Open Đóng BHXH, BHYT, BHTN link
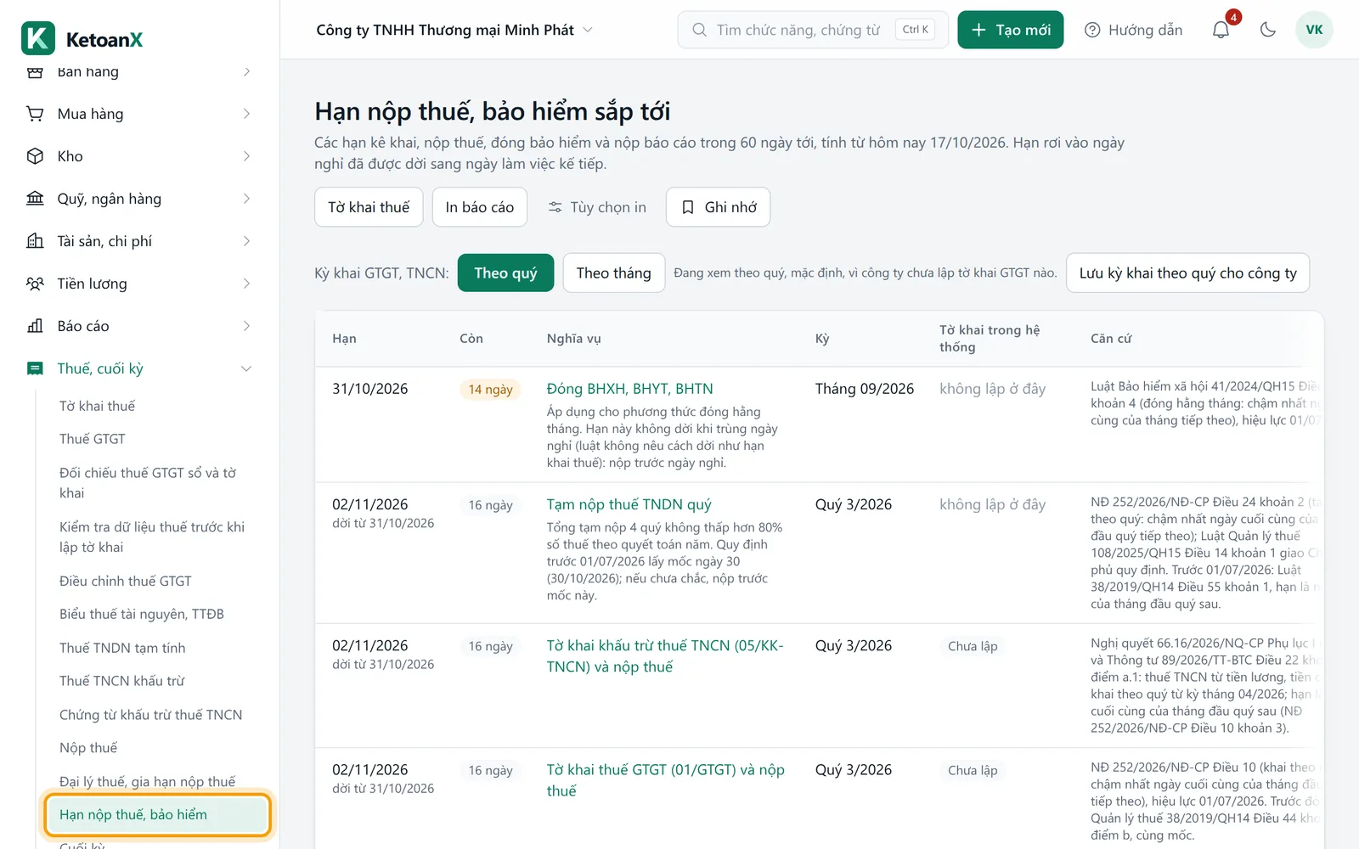This screenshot has width=1359, height=849. click(x=630, y=389)
